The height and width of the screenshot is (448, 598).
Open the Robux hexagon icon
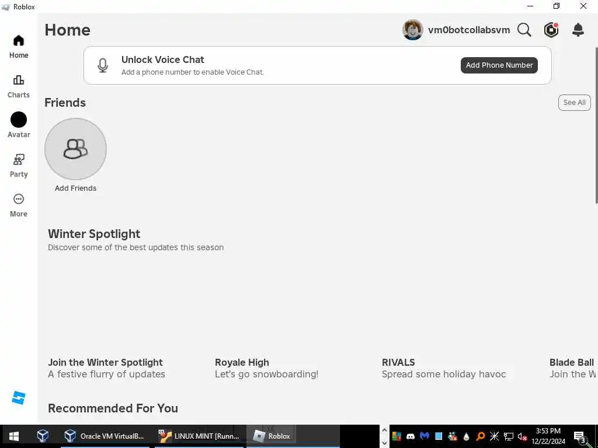[551, 30]
